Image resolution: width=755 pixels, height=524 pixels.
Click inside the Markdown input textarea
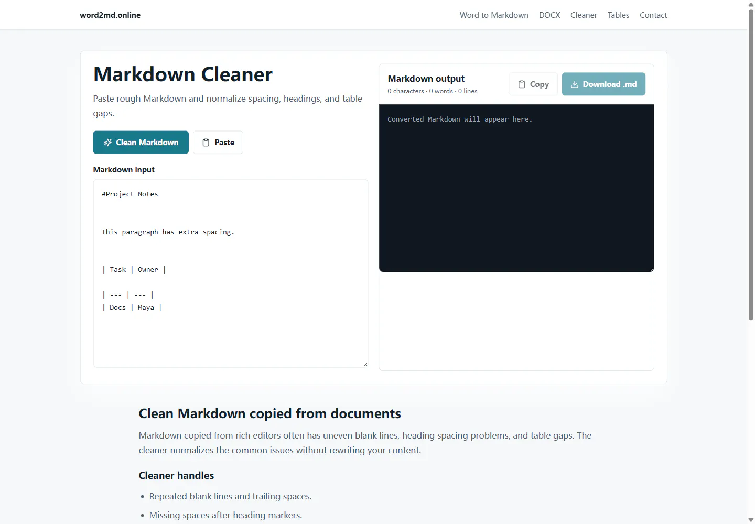(231, 274)
